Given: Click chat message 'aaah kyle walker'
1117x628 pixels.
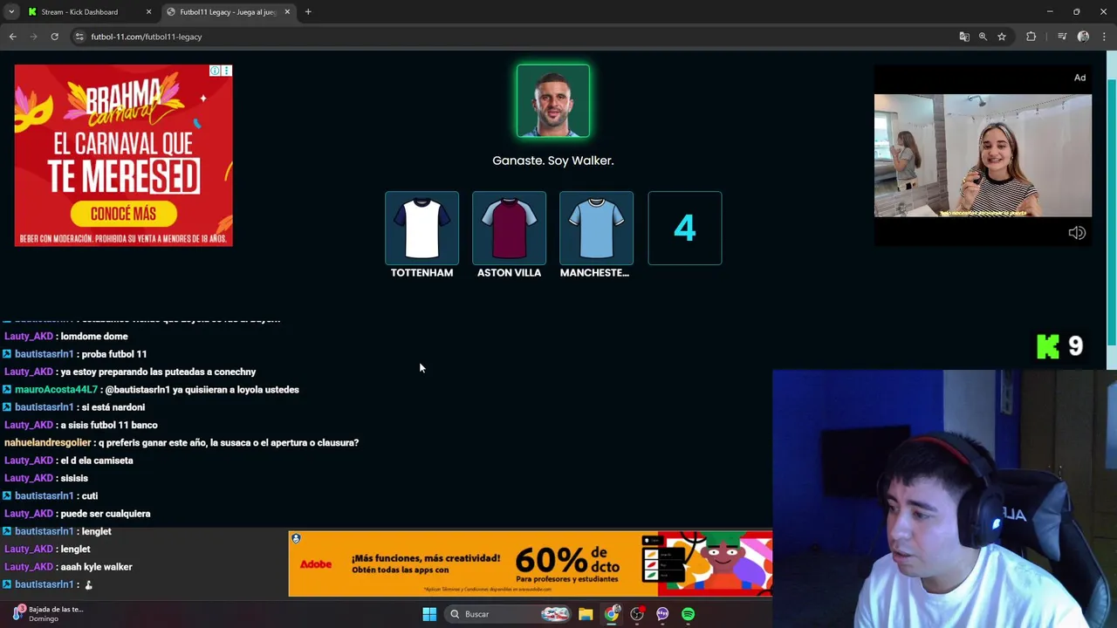Looking at the screenshot, I should tap(96, 567).
